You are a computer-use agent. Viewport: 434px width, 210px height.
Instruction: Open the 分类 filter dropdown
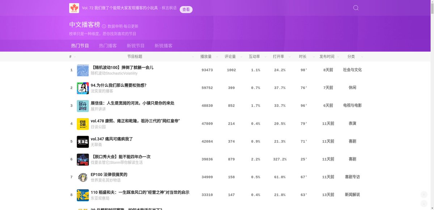tap(362, 57)
